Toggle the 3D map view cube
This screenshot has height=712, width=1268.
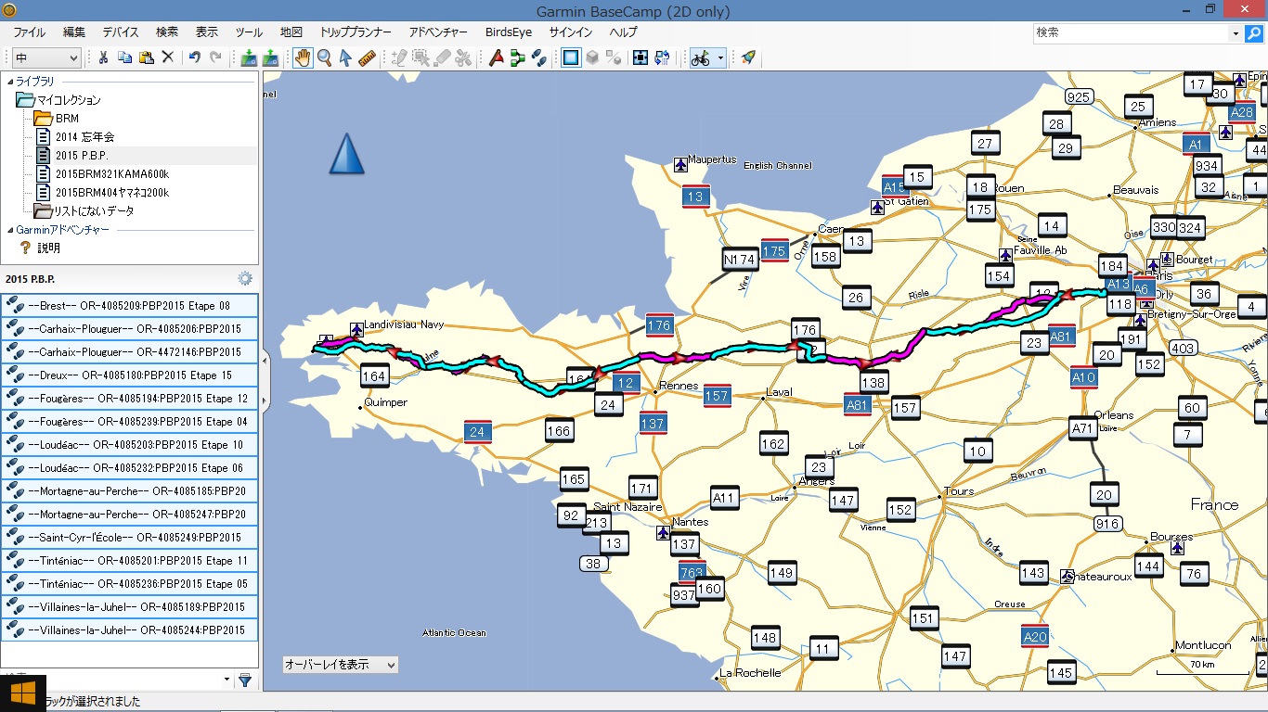coord(592,57)
